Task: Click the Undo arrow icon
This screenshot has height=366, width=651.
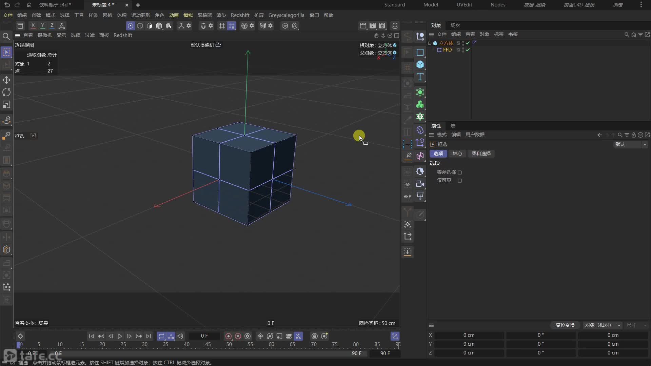Action: pos(7,5)
